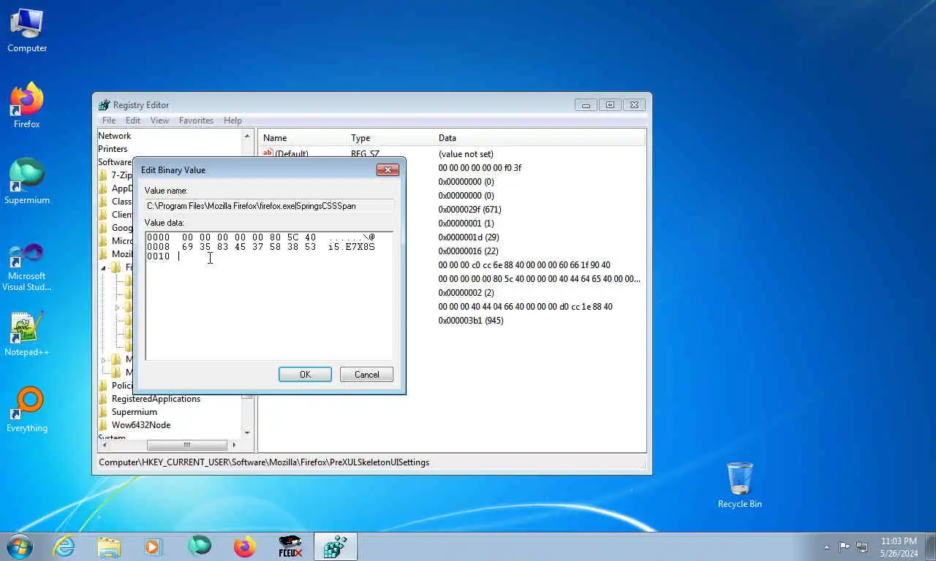Open the Recycle Bin
Image resolution: width=936 pixels, height=561 pixels.
(739, 486)
